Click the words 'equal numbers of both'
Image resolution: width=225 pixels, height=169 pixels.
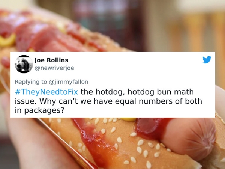[158, 101]
